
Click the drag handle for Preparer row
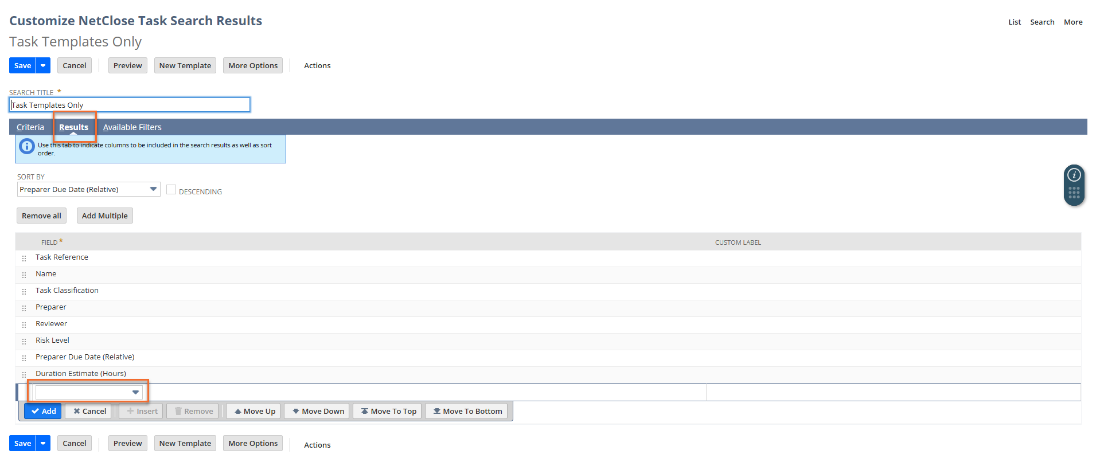24,308
